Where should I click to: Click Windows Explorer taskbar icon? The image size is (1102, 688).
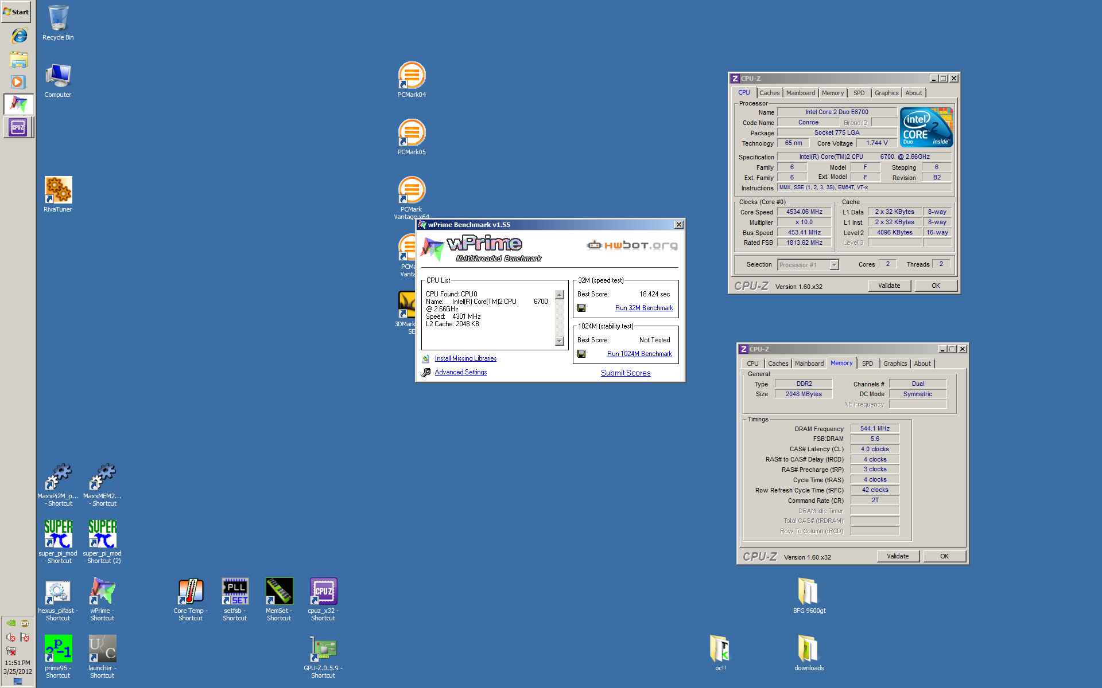coord(19,59)
